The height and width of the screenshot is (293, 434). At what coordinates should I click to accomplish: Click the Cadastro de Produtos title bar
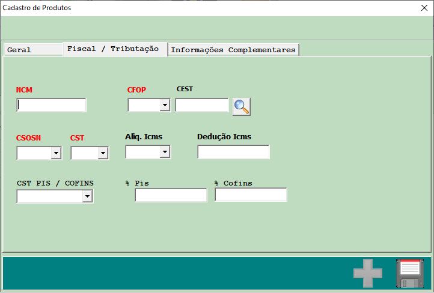pos(180,8)
